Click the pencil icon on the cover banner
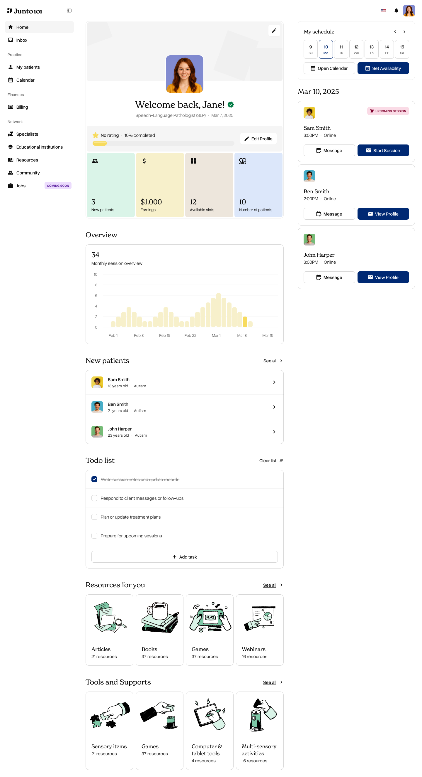422x777 pixels. [274, 31]
